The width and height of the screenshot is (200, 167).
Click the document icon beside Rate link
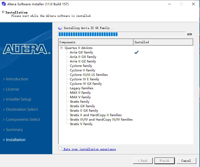click(60, 148)
